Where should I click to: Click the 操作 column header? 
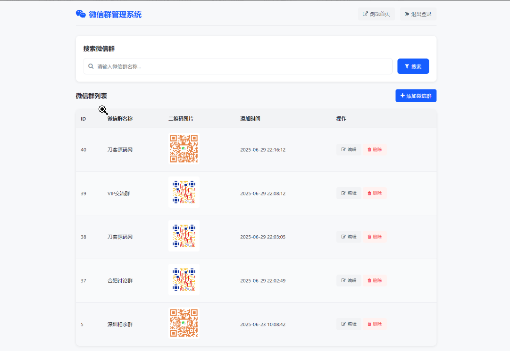click(341, 119)
